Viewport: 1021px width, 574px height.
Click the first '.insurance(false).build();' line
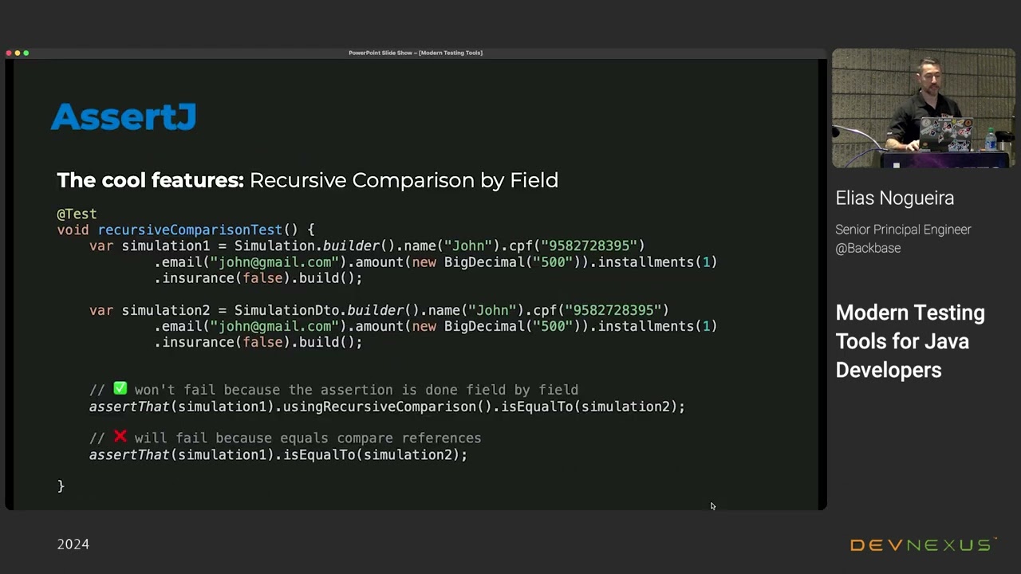tap(258, 278)
